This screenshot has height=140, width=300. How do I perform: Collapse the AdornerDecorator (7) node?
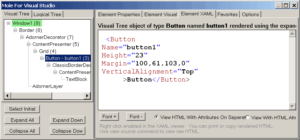[x=22, y=37]
